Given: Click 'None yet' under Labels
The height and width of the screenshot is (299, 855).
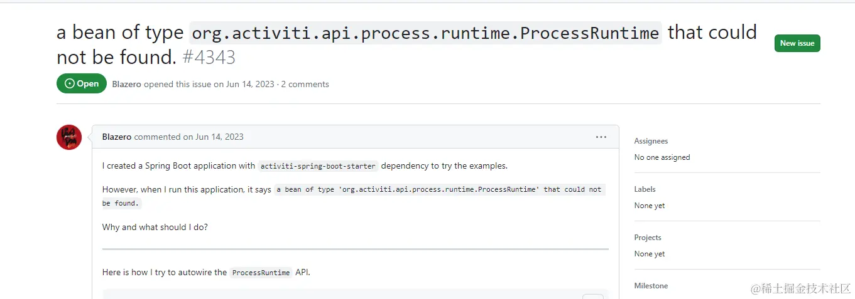Looking at the screenshot, I should [x=650, y=206].
